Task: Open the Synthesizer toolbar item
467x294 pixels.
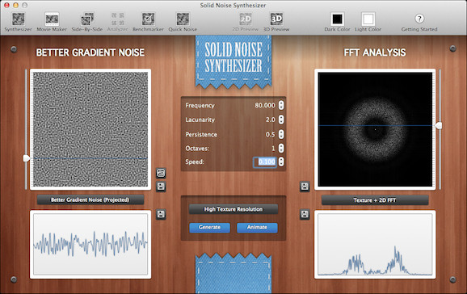Action: coord(18,22)
